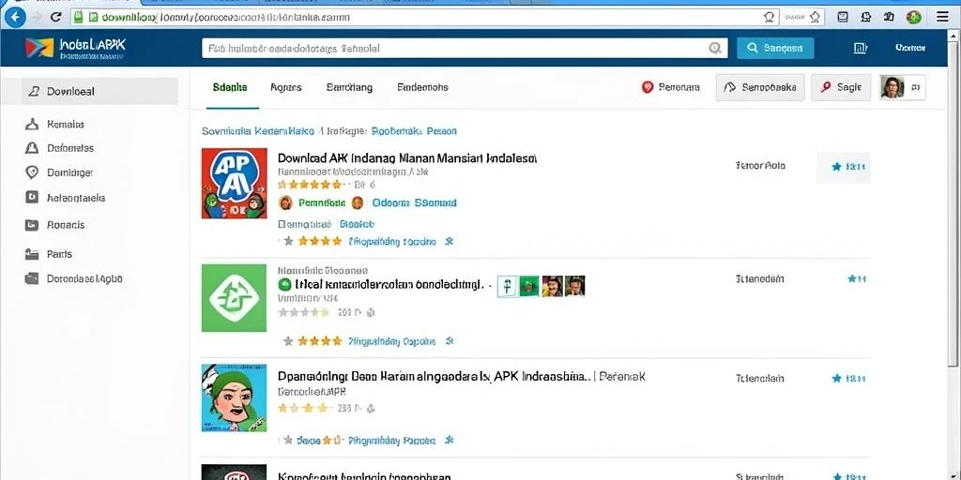Click Parts in the sidebar
This screenshot has height=480, width=961.
pyautogui.click(x=59, y=254)
